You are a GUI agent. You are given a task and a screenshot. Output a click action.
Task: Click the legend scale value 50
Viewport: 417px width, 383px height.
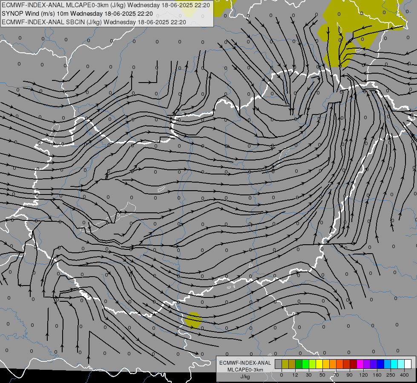(322, 375)
